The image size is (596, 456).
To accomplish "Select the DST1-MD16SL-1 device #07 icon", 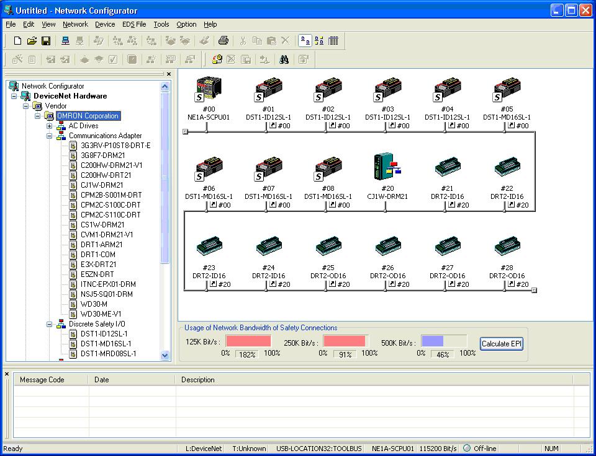I will (x=268, y=169).
